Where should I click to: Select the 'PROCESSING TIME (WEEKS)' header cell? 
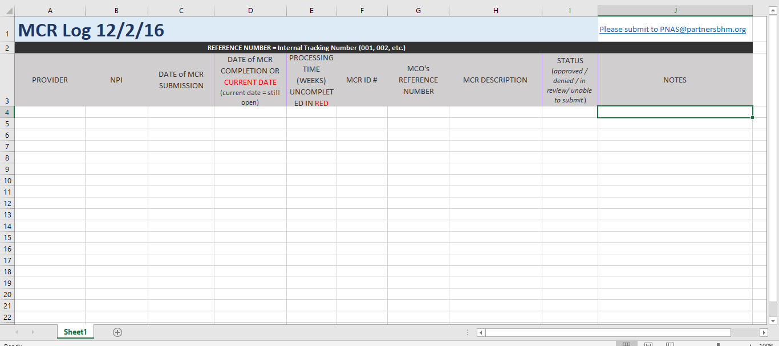(x=311, y=80)
